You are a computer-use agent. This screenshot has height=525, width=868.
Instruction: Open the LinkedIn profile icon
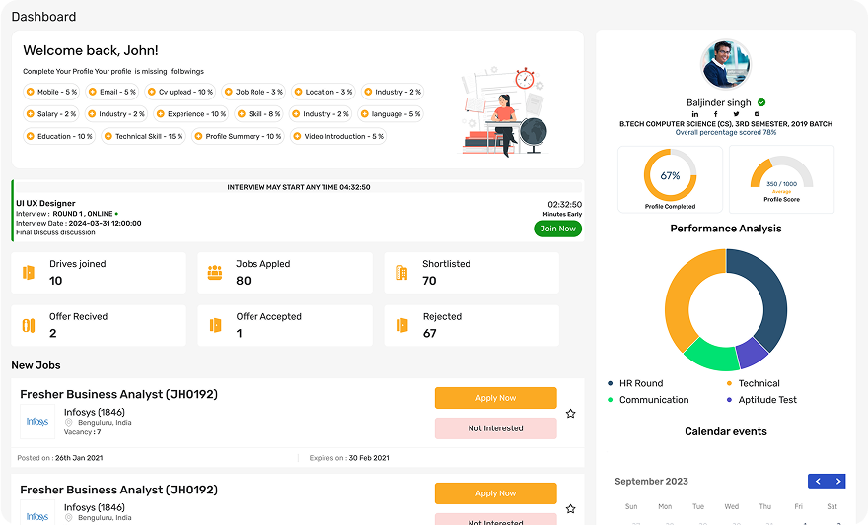695,114
